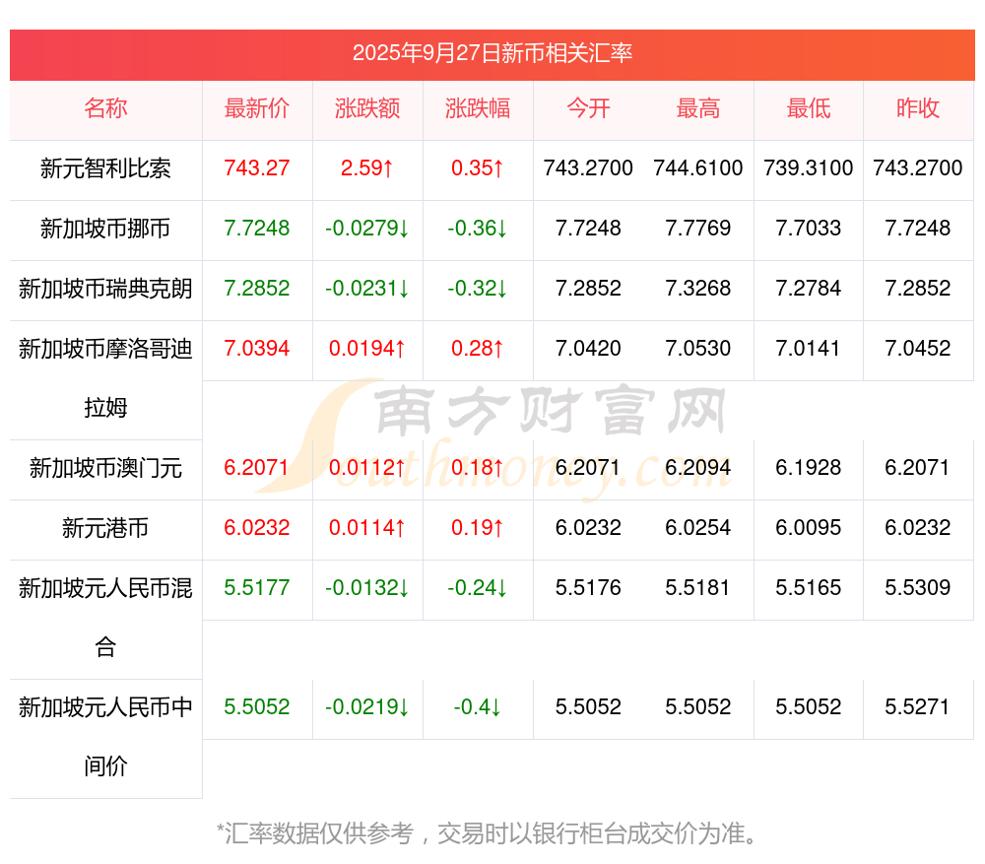The height and width of the screenshot is (864, 985).
Task: Click the footnote about 汇率数据仅供参考
Action: point(487,833)
